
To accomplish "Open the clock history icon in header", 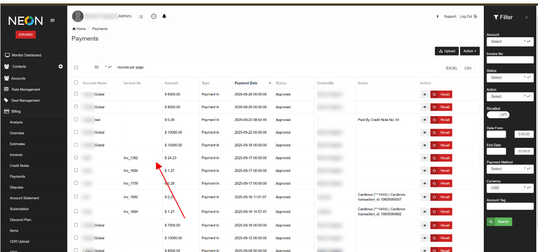I will (x=154, y=16).
